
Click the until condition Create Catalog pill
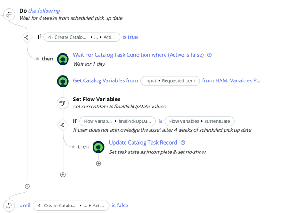pyautogui.click(x=71, y=206)
